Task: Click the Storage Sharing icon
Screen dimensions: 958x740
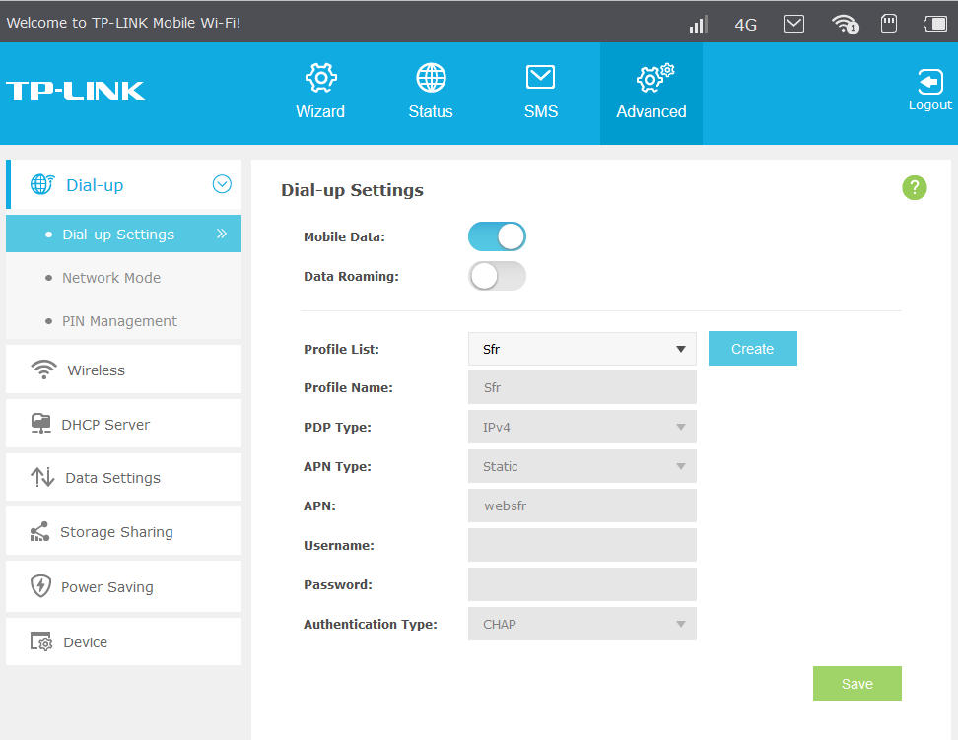Action: pos(39,532)
